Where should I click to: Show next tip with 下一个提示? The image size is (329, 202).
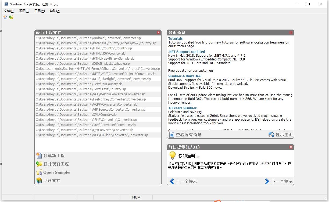282,181
